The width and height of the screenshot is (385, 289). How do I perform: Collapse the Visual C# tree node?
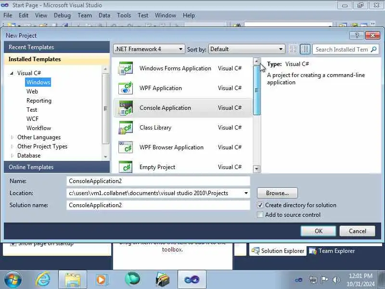tap(12, 73)
